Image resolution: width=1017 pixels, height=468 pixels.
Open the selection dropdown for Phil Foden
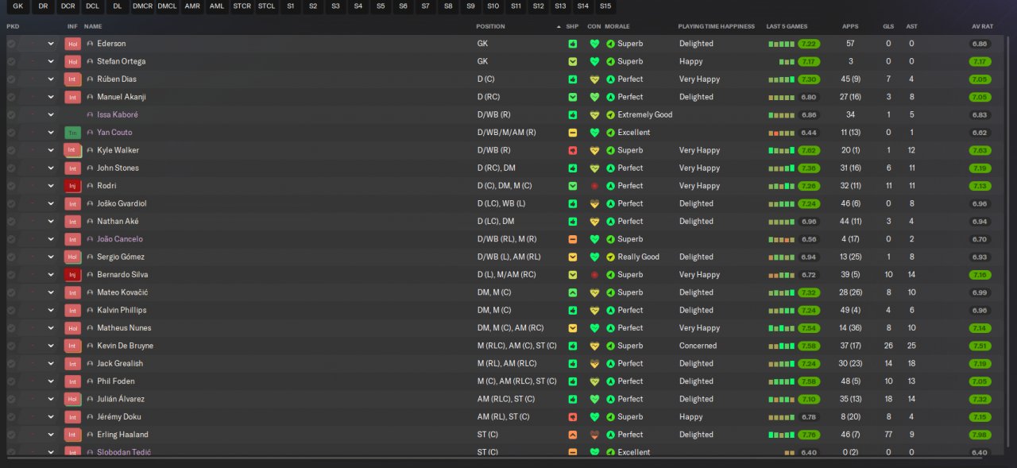(51, 381)
